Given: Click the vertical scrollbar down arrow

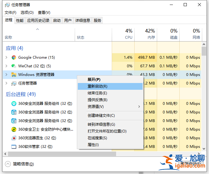Looking at the screenshot, I should [204, 149].
